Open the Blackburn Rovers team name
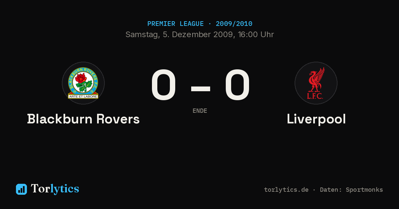Screen dimensions: 399x209 point(83,119)
